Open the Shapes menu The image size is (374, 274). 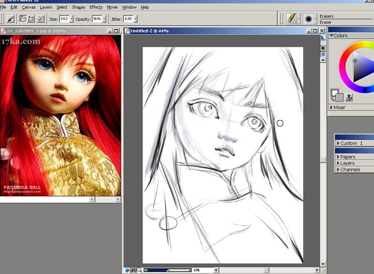click(78, 7)
